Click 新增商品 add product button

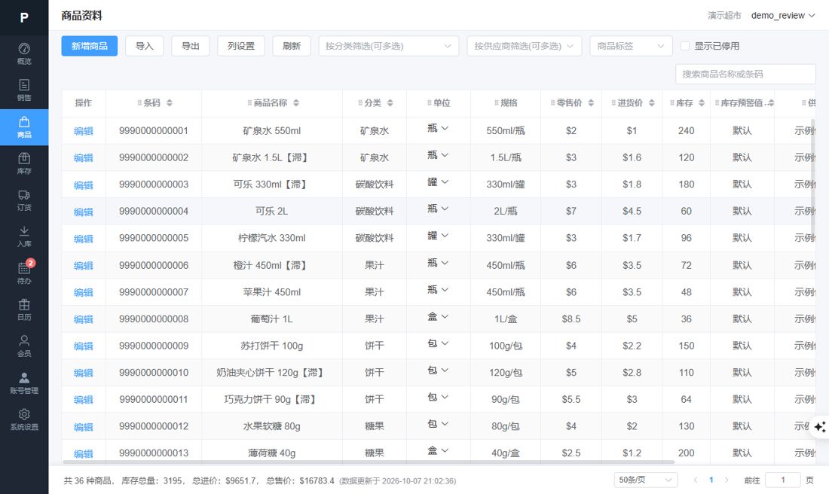click(x=90, y=46)
